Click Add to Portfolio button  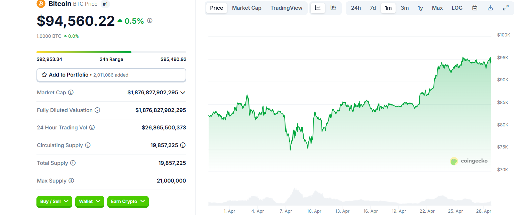coord(111,75)
